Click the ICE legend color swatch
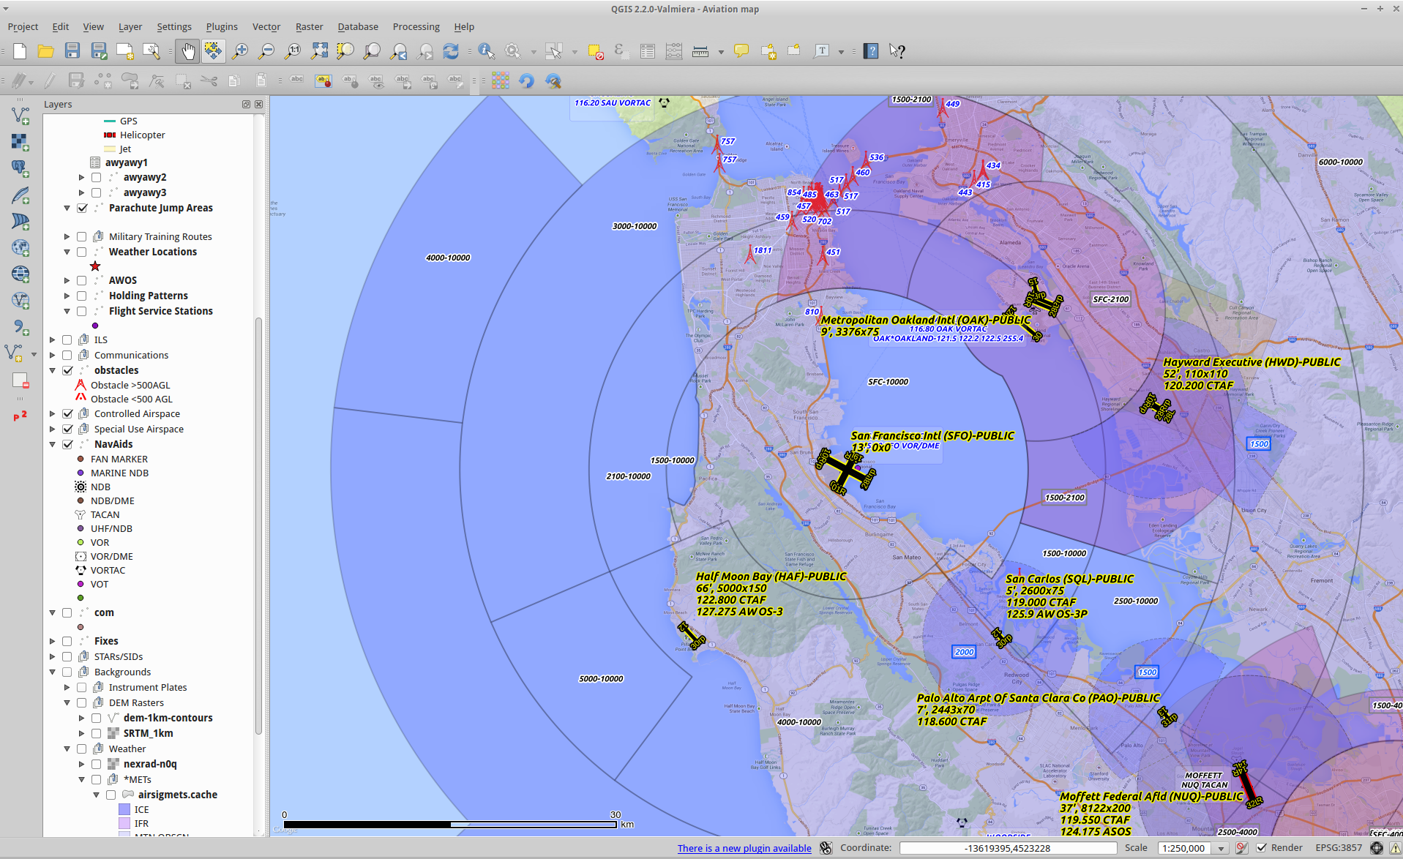The image size is (1403, 859). tap(124, 809)
